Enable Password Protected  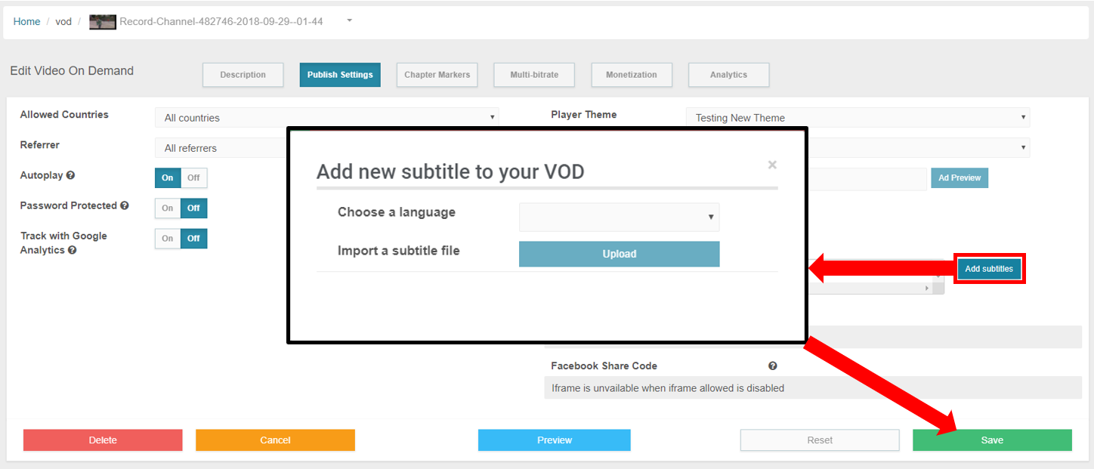(x=167, y=208)
